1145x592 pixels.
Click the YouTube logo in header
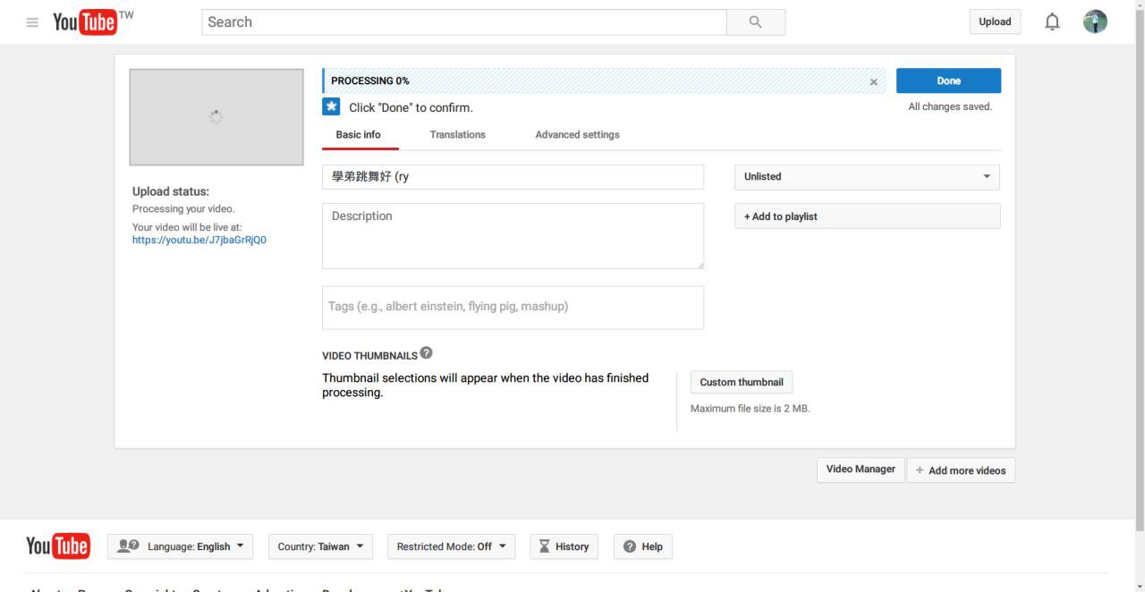click(85, 22)
